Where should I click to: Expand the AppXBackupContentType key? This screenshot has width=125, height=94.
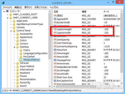click(x=11, y=24)
